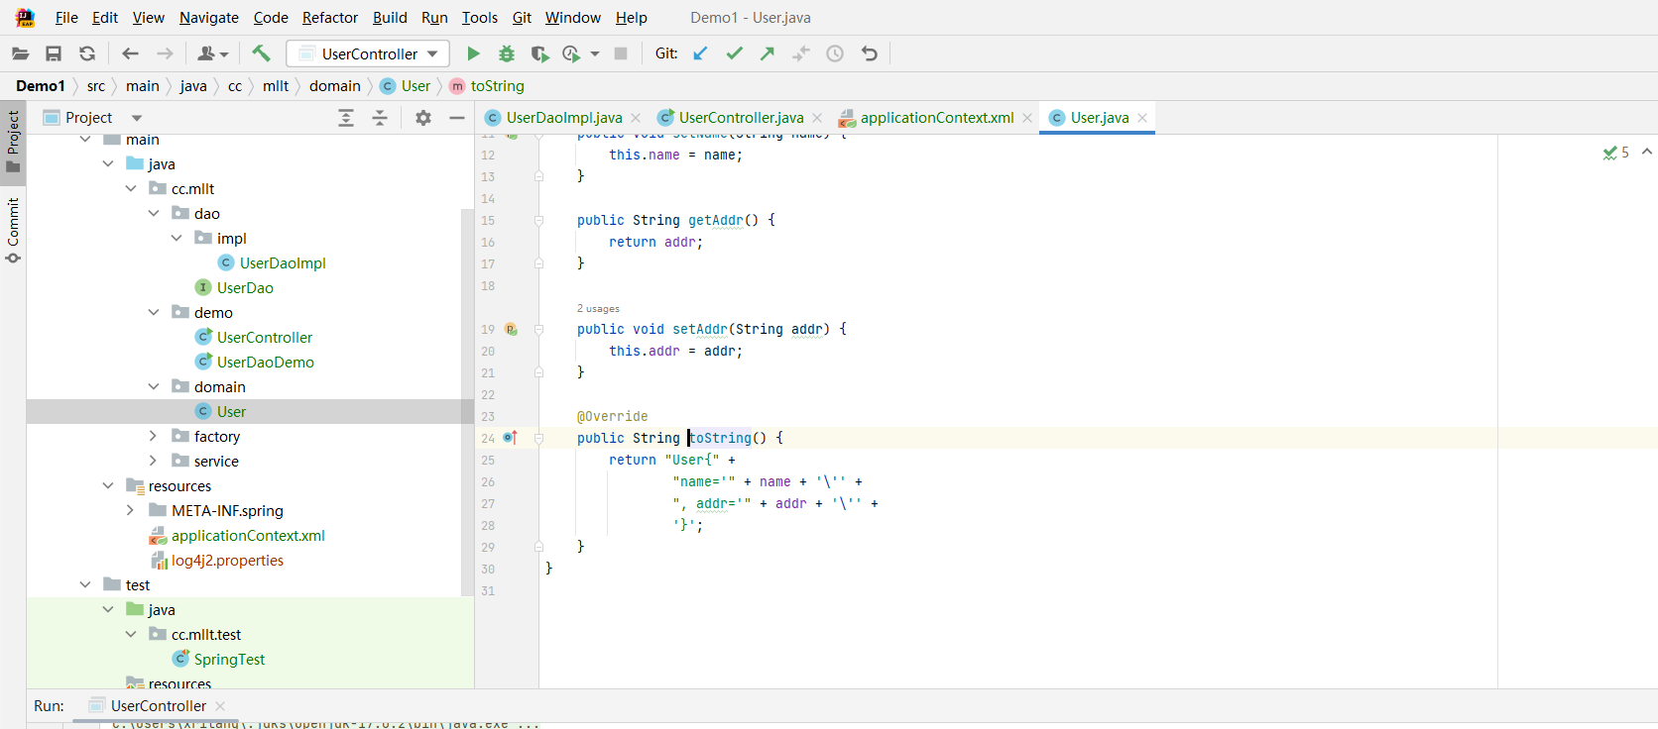The height and width of the screenshot is (729, 1658).
Task: Open Project panel gear options
Action: pyautogui.click(x=423, y=118)
